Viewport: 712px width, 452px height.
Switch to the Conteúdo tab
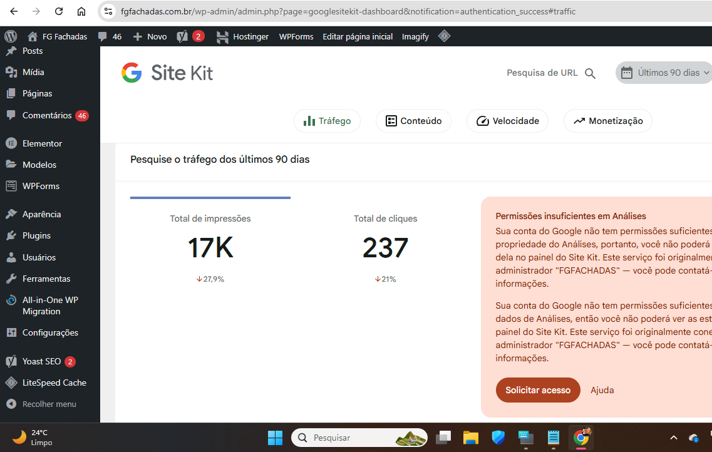[413, 121]
